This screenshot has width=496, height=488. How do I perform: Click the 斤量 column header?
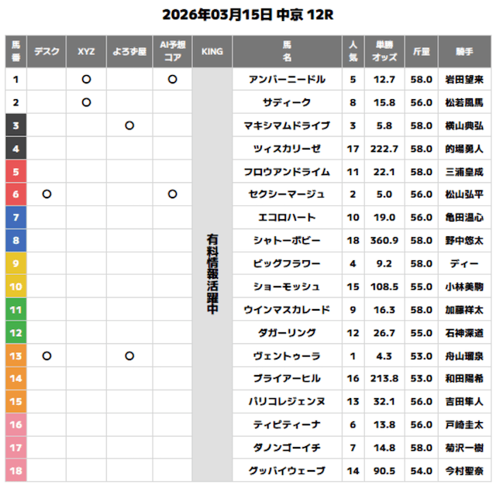click(x=422, y=52)
